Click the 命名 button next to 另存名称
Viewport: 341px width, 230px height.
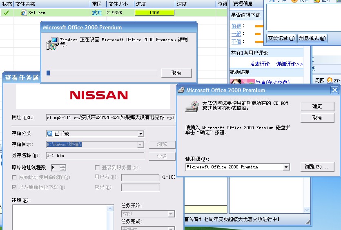(162, 156)
